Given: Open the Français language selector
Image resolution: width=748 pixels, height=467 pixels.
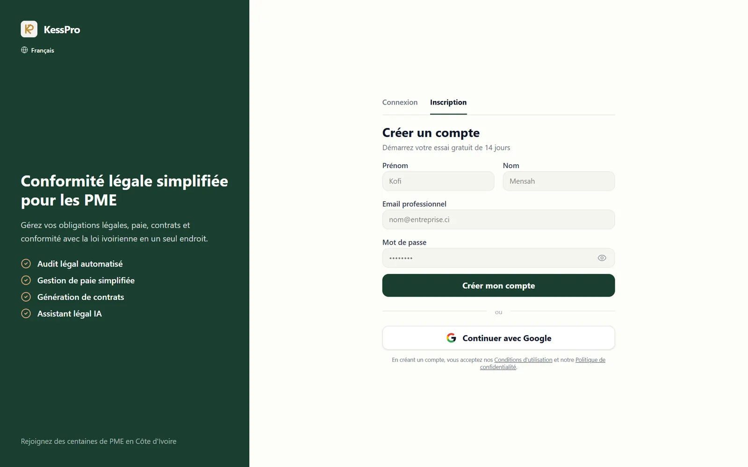Looking at the screenshot, I should [x=37, y=50].
